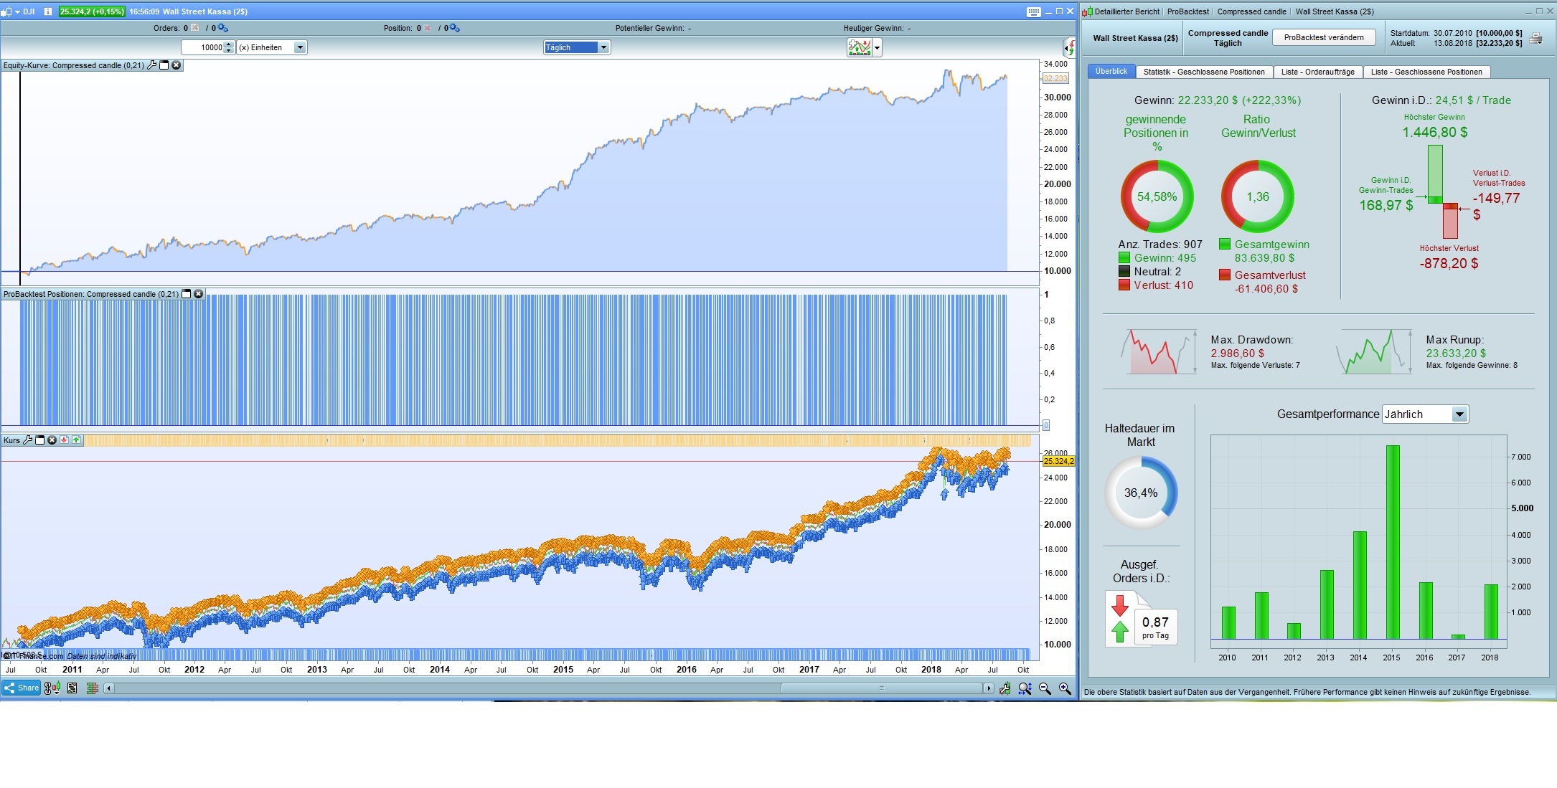
Task: Switch to Statistik - Geschlossene Positionen tab
Action: click(1203, 72)
